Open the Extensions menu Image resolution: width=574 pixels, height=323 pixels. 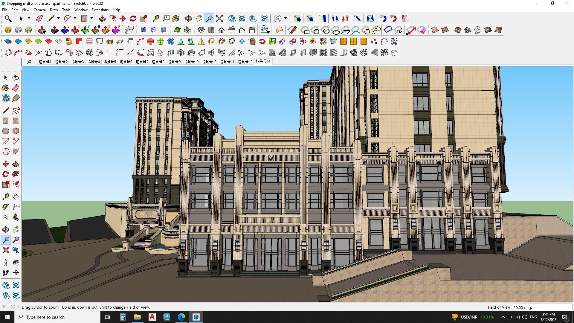click(x=100, y=10)
